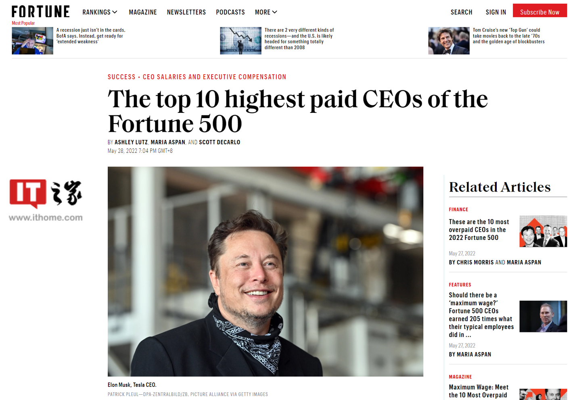Screen dimensions: 581x400
Task: Click the IT Home watermark logo
Action: point(46,200)
